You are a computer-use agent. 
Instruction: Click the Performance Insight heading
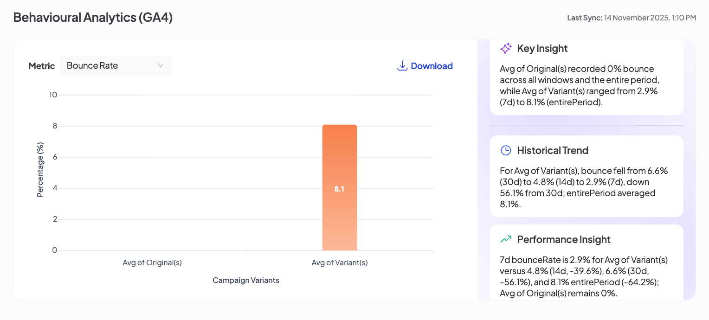point(563,239)
